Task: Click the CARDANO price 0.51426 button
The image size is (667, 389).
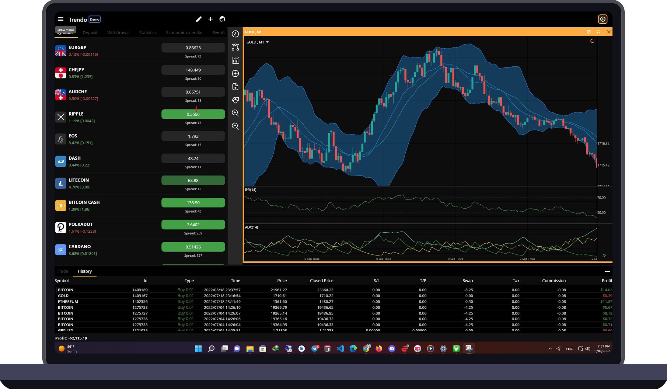Action: point(193,247)
